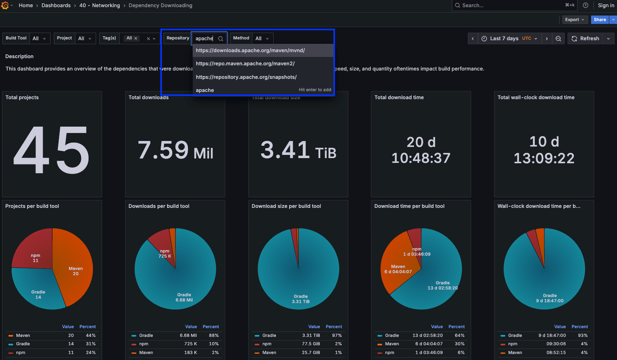Click the help question-mark icon

tap(585, 5)
